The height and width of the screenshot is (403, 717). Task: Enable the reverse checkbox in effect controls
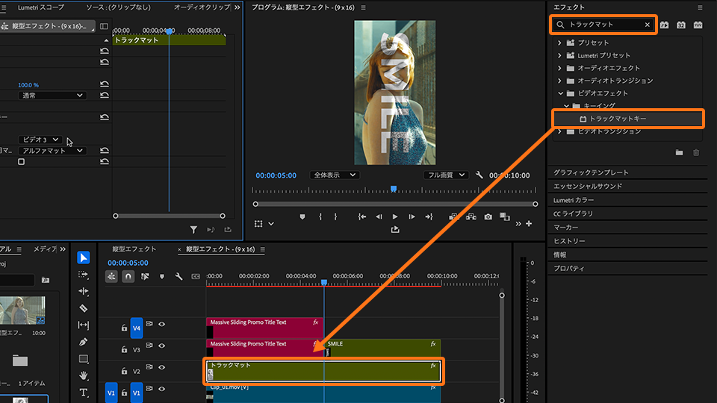[x=21, y=162]
